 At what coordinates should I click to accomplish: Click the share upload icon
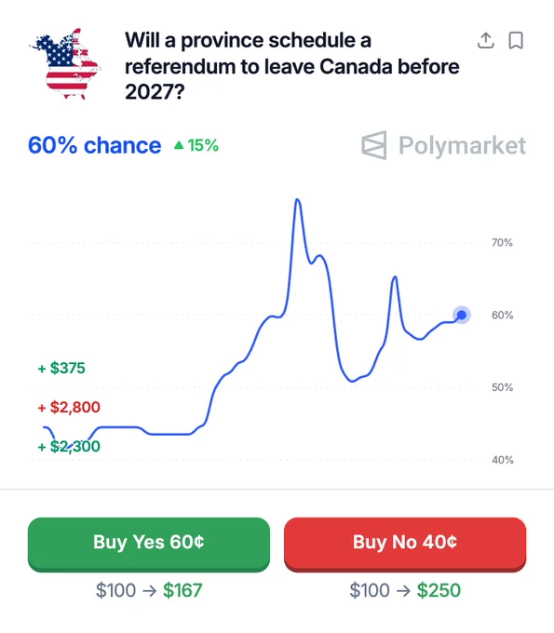[x=486, y=41]
